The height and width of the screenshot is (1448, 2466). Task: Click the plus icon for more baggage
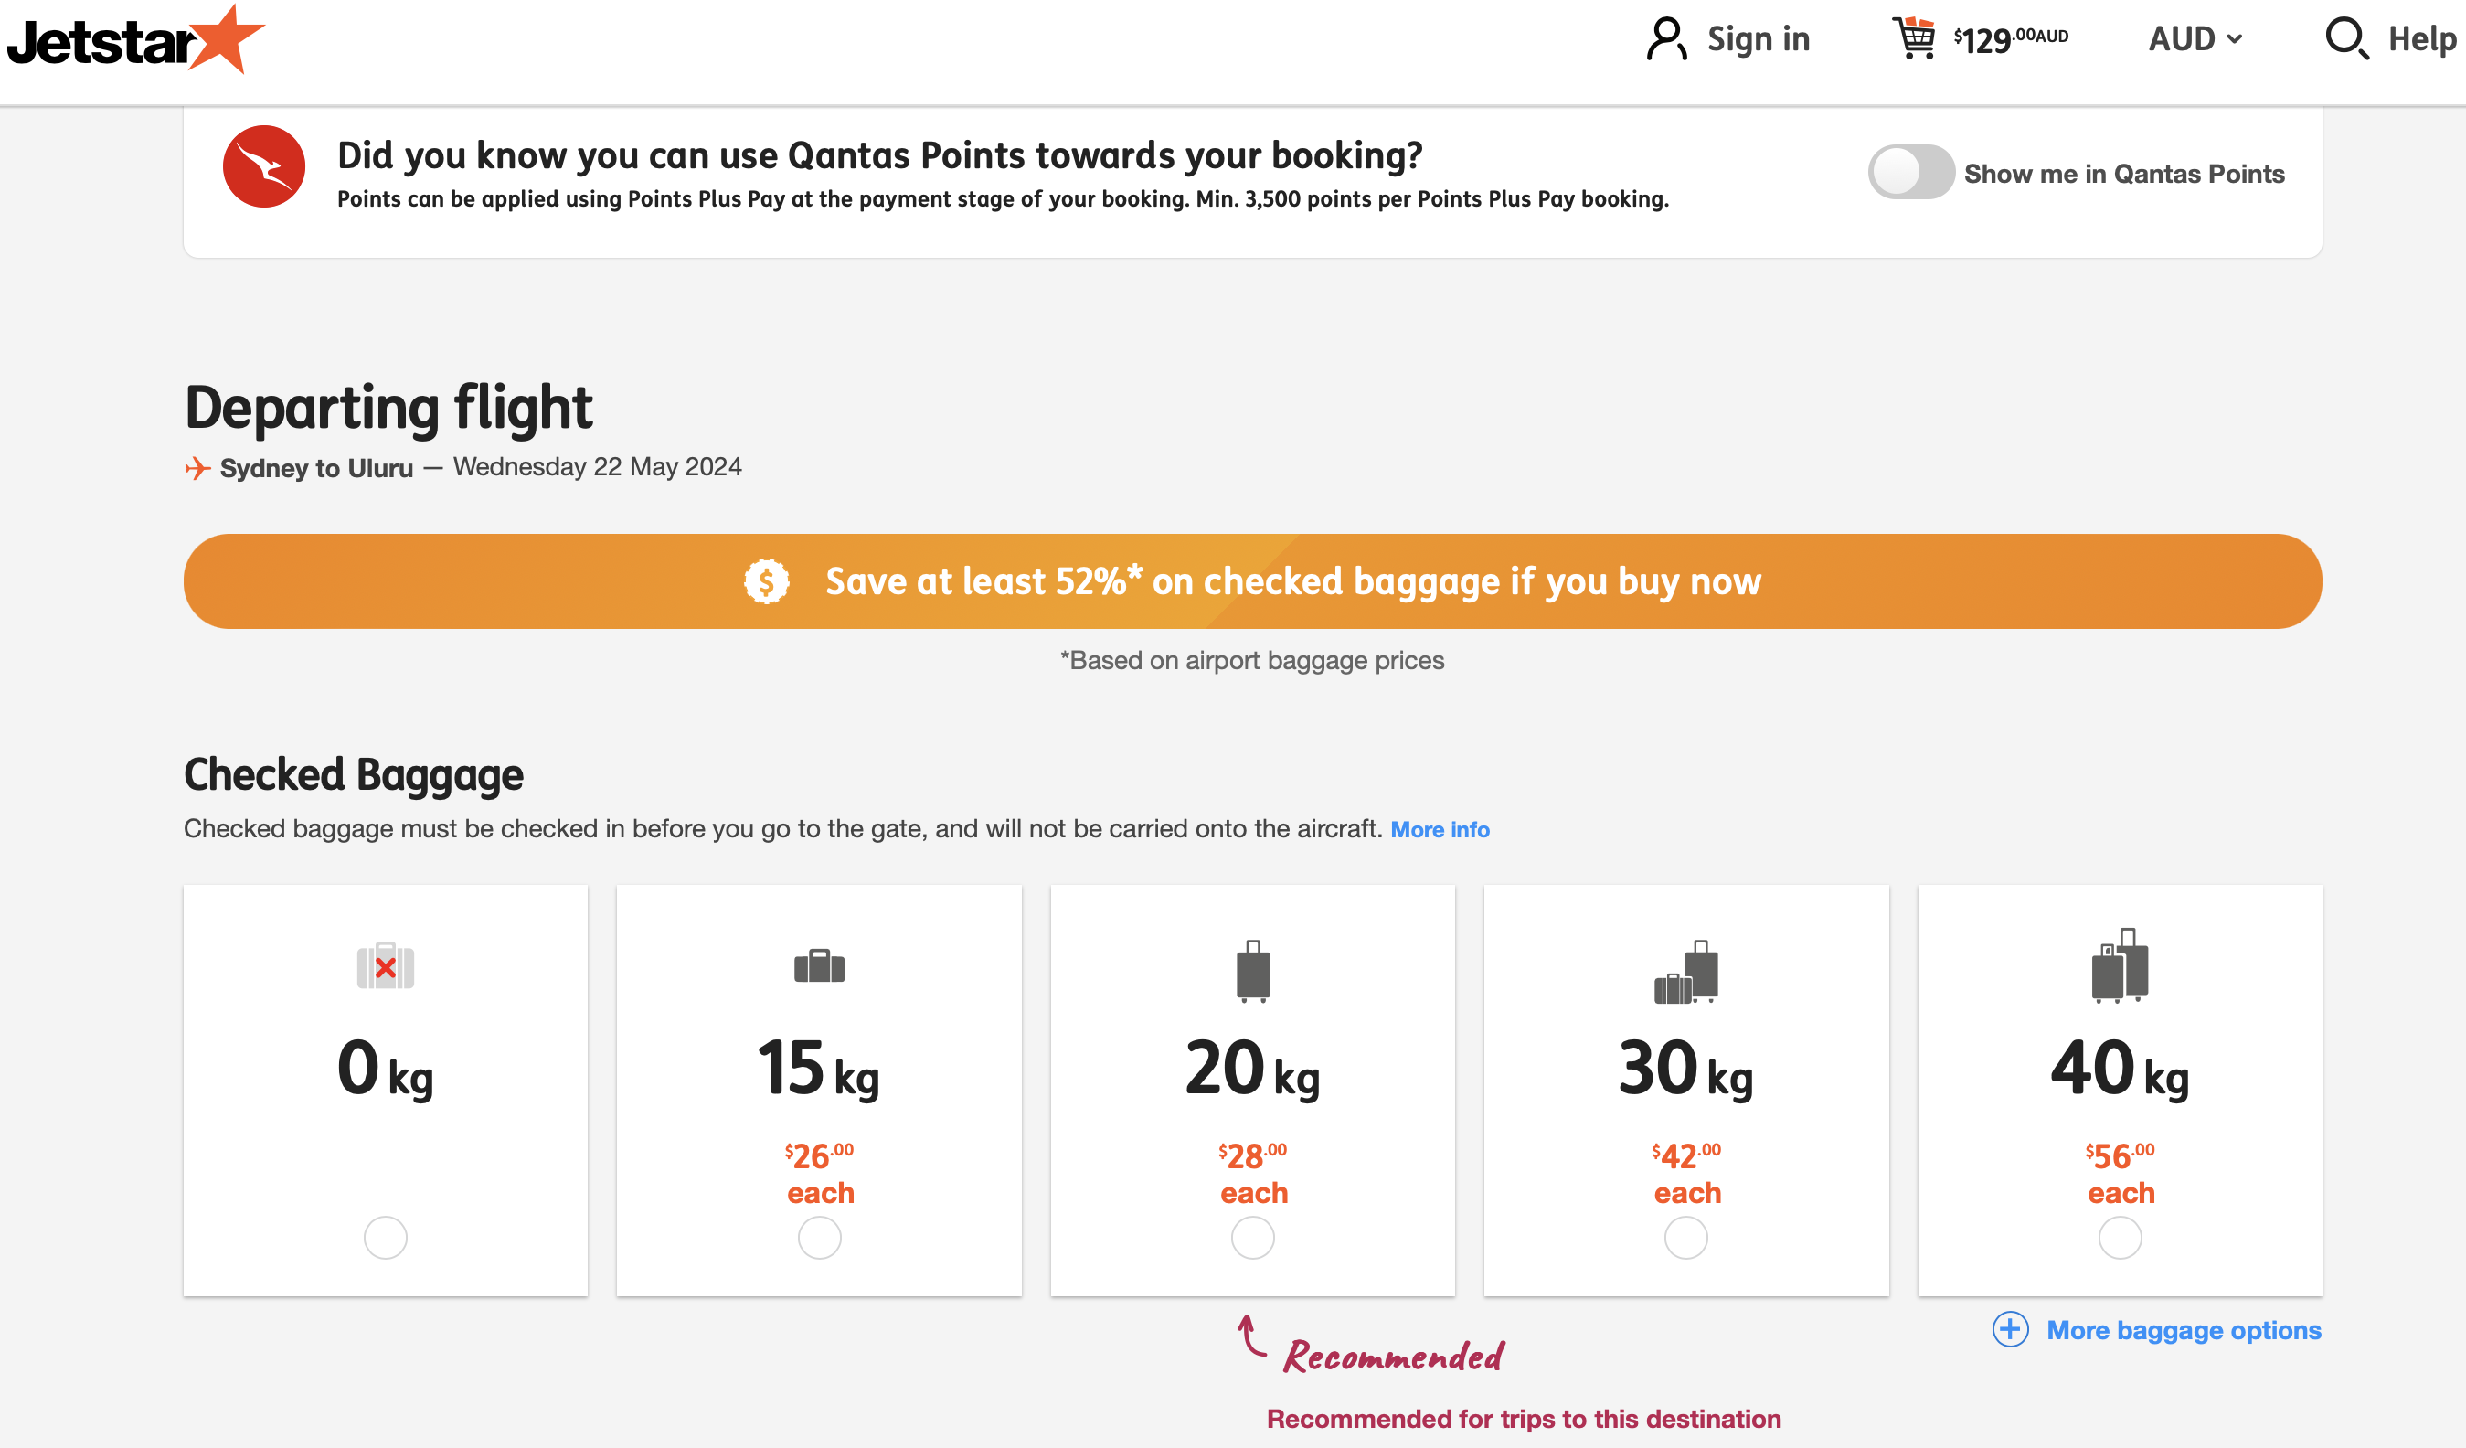pos(2010,1329)
